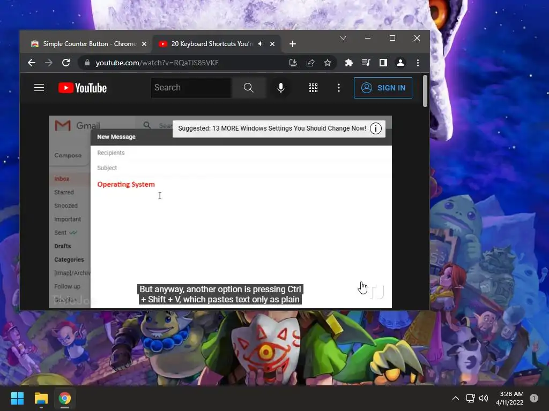Viewport: 549px width, 411px height.
Task: Click the YouTube Search field
Action: click(191, 88)
